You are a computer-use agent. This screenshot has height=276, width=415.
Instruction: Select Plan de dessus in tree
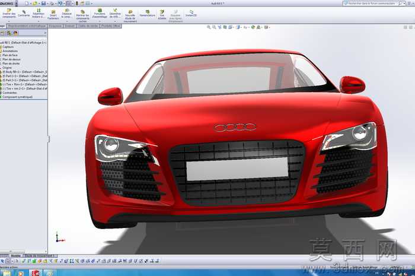11,59
